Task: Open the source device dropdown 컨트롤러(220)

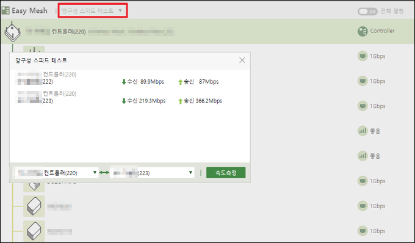Action: click(57, 173)
